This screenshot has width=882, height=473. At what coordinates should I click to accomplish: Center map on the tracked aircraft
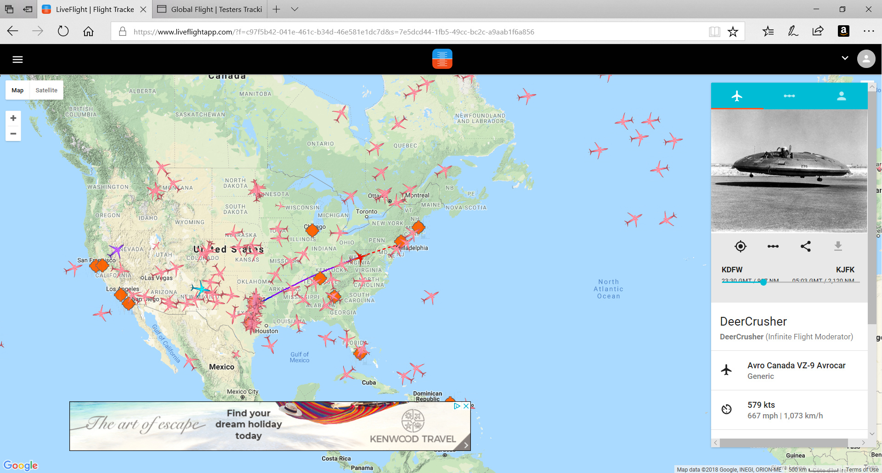point(741,246)
